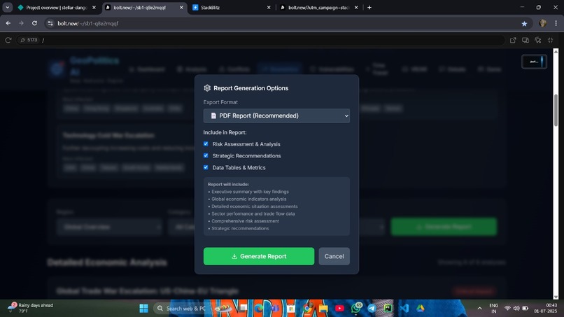Click the ENG IN language indicator
Image resolution: width=564 pixels, height=317 pixels.
click(x=493, y=309)
